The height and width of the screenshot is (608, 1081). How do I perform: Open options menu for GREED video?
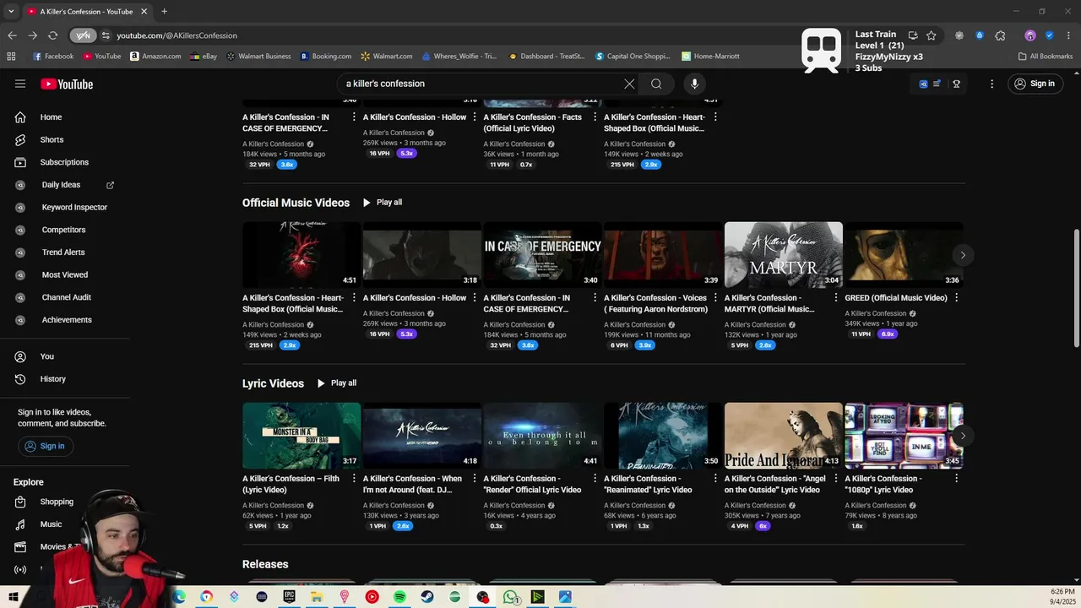click(956, 298)
